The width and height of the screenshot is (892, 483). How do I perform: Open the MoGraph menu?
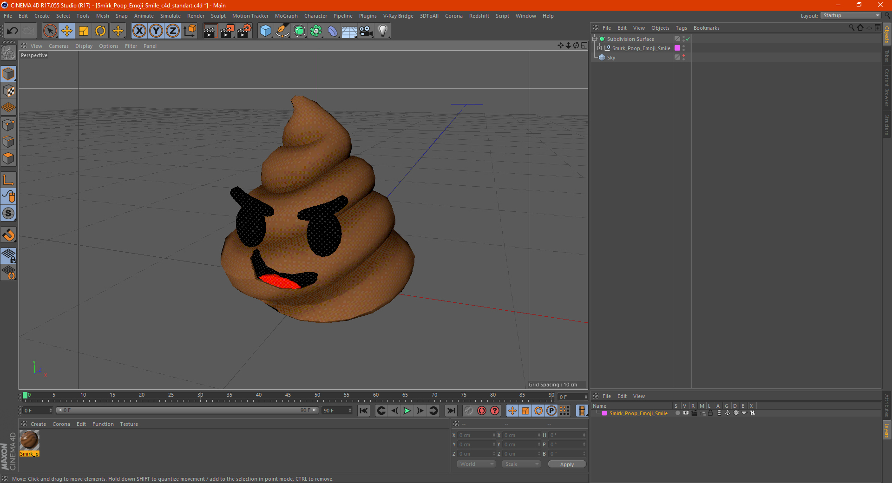[286, 16]
